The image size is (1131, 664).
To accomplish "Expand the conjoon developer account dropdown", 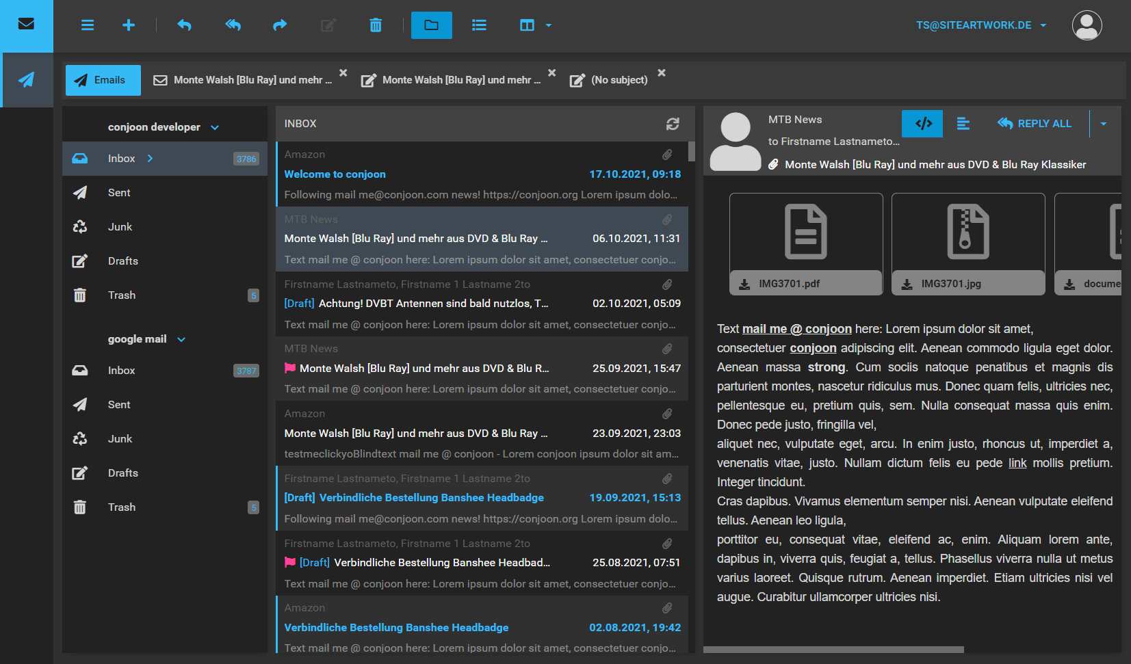I will 215,128.
